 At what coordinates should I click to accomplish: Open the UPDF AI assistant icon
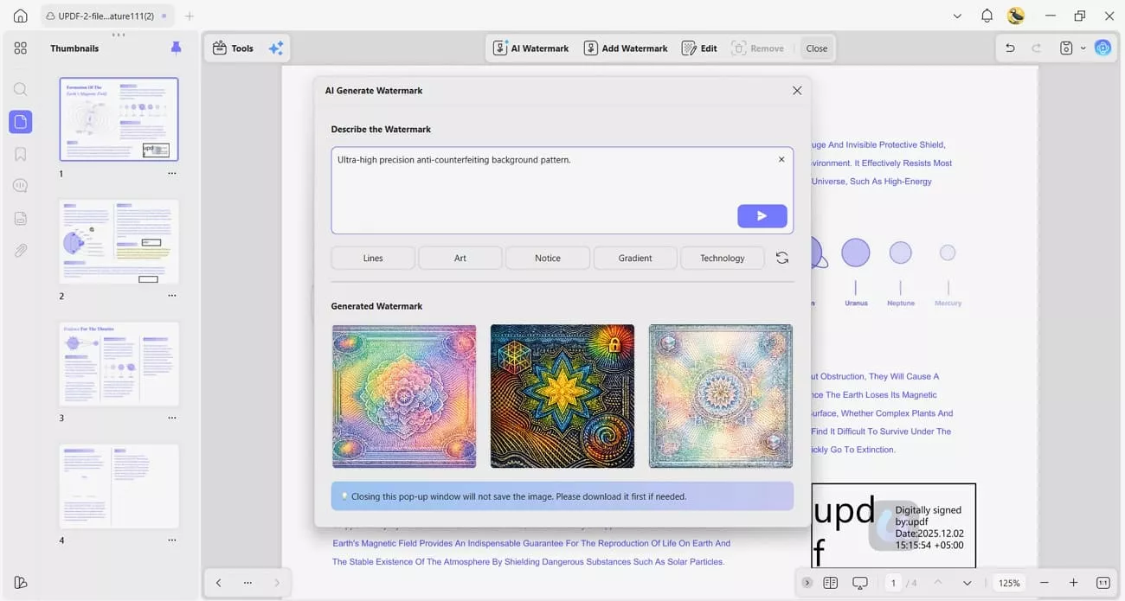click(x=1102, y=48)
